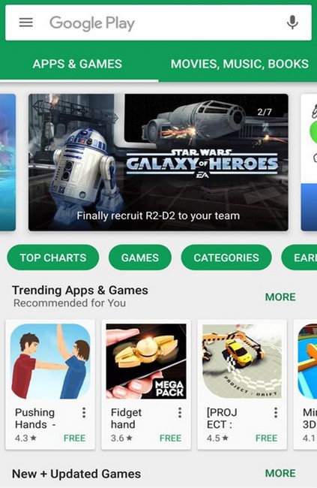Screen dimensions: 317x488
Task: View more Trending Apps & Games
Action: tap(280, 297)
